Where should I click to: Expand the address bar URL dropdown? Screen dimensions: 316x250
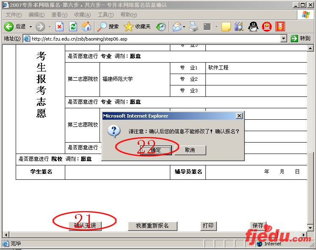[x=284, y=38]
